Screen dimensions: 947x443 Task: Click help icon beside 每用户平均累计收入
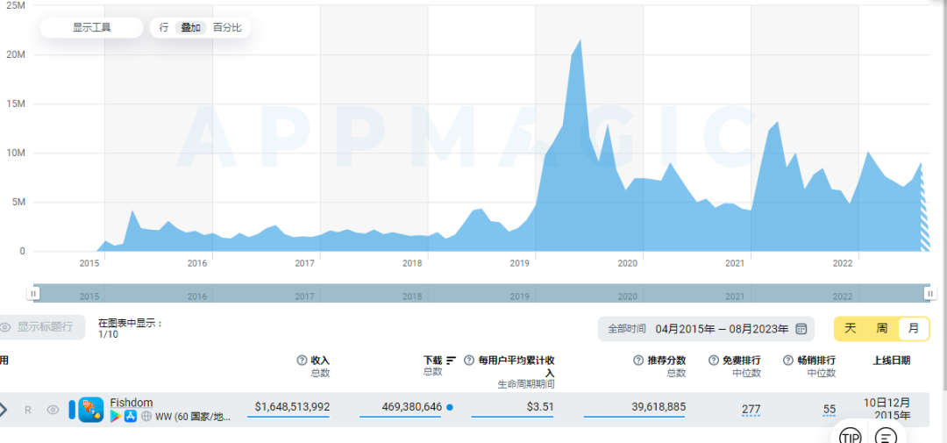coord(468,361)
